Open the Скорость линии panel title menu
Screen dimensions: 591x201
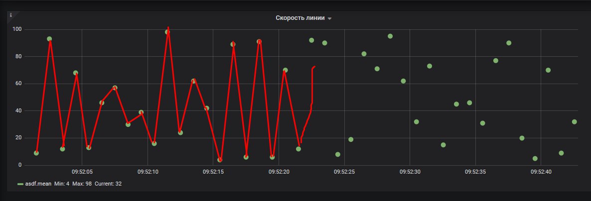click(x=299, y=18)
